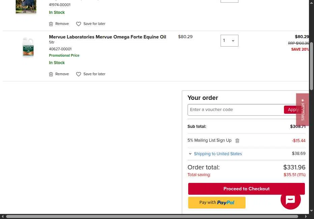Click heart icon for Mervue Omega Forte oil

(x=79, y=74)
